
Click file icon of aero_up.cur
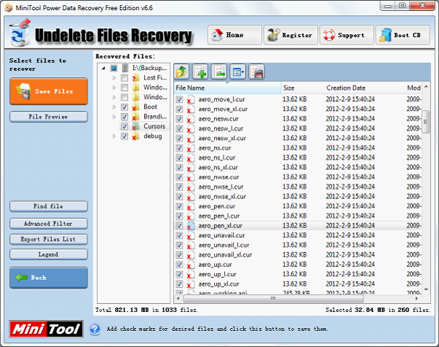191,265
